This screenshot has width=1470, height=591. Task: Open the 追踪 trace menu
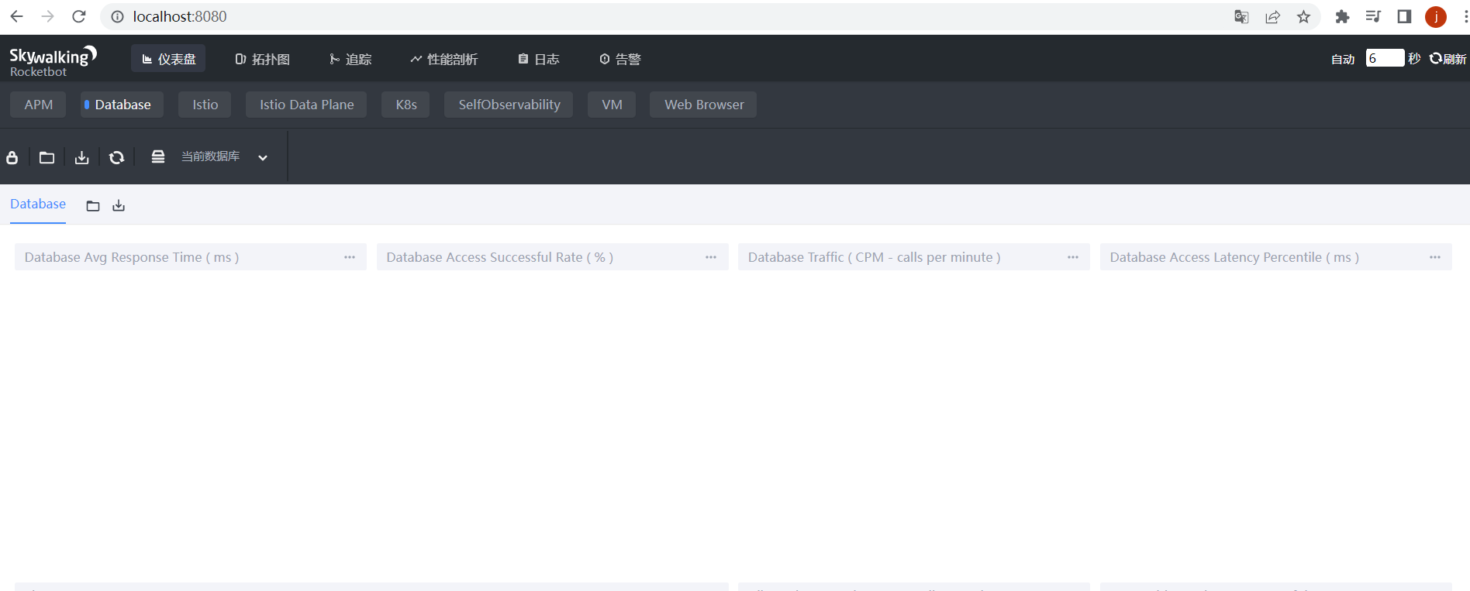350,59
